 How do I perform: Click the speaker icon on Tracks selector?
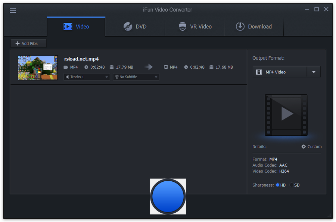67,77
